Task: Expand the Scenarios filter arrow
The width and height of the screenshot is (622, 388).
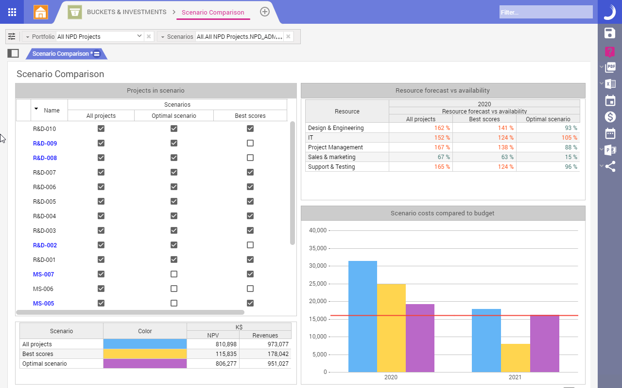Action: pos(162,37)
